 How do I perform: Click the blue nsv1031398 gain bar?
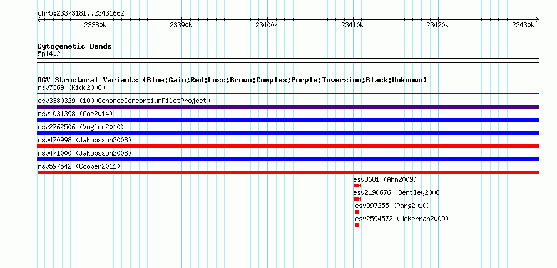point(288,120)
